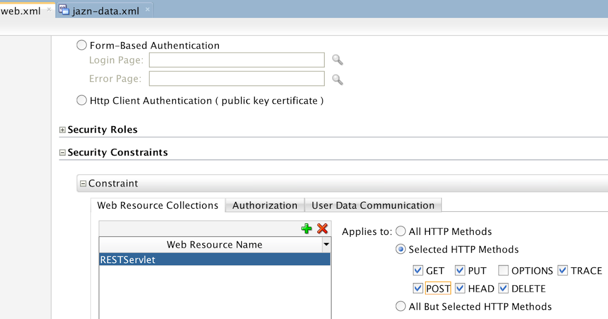Expand the Security Roles section
The image size is (608, 319).
pyautogui.click(x=62, y=130)
